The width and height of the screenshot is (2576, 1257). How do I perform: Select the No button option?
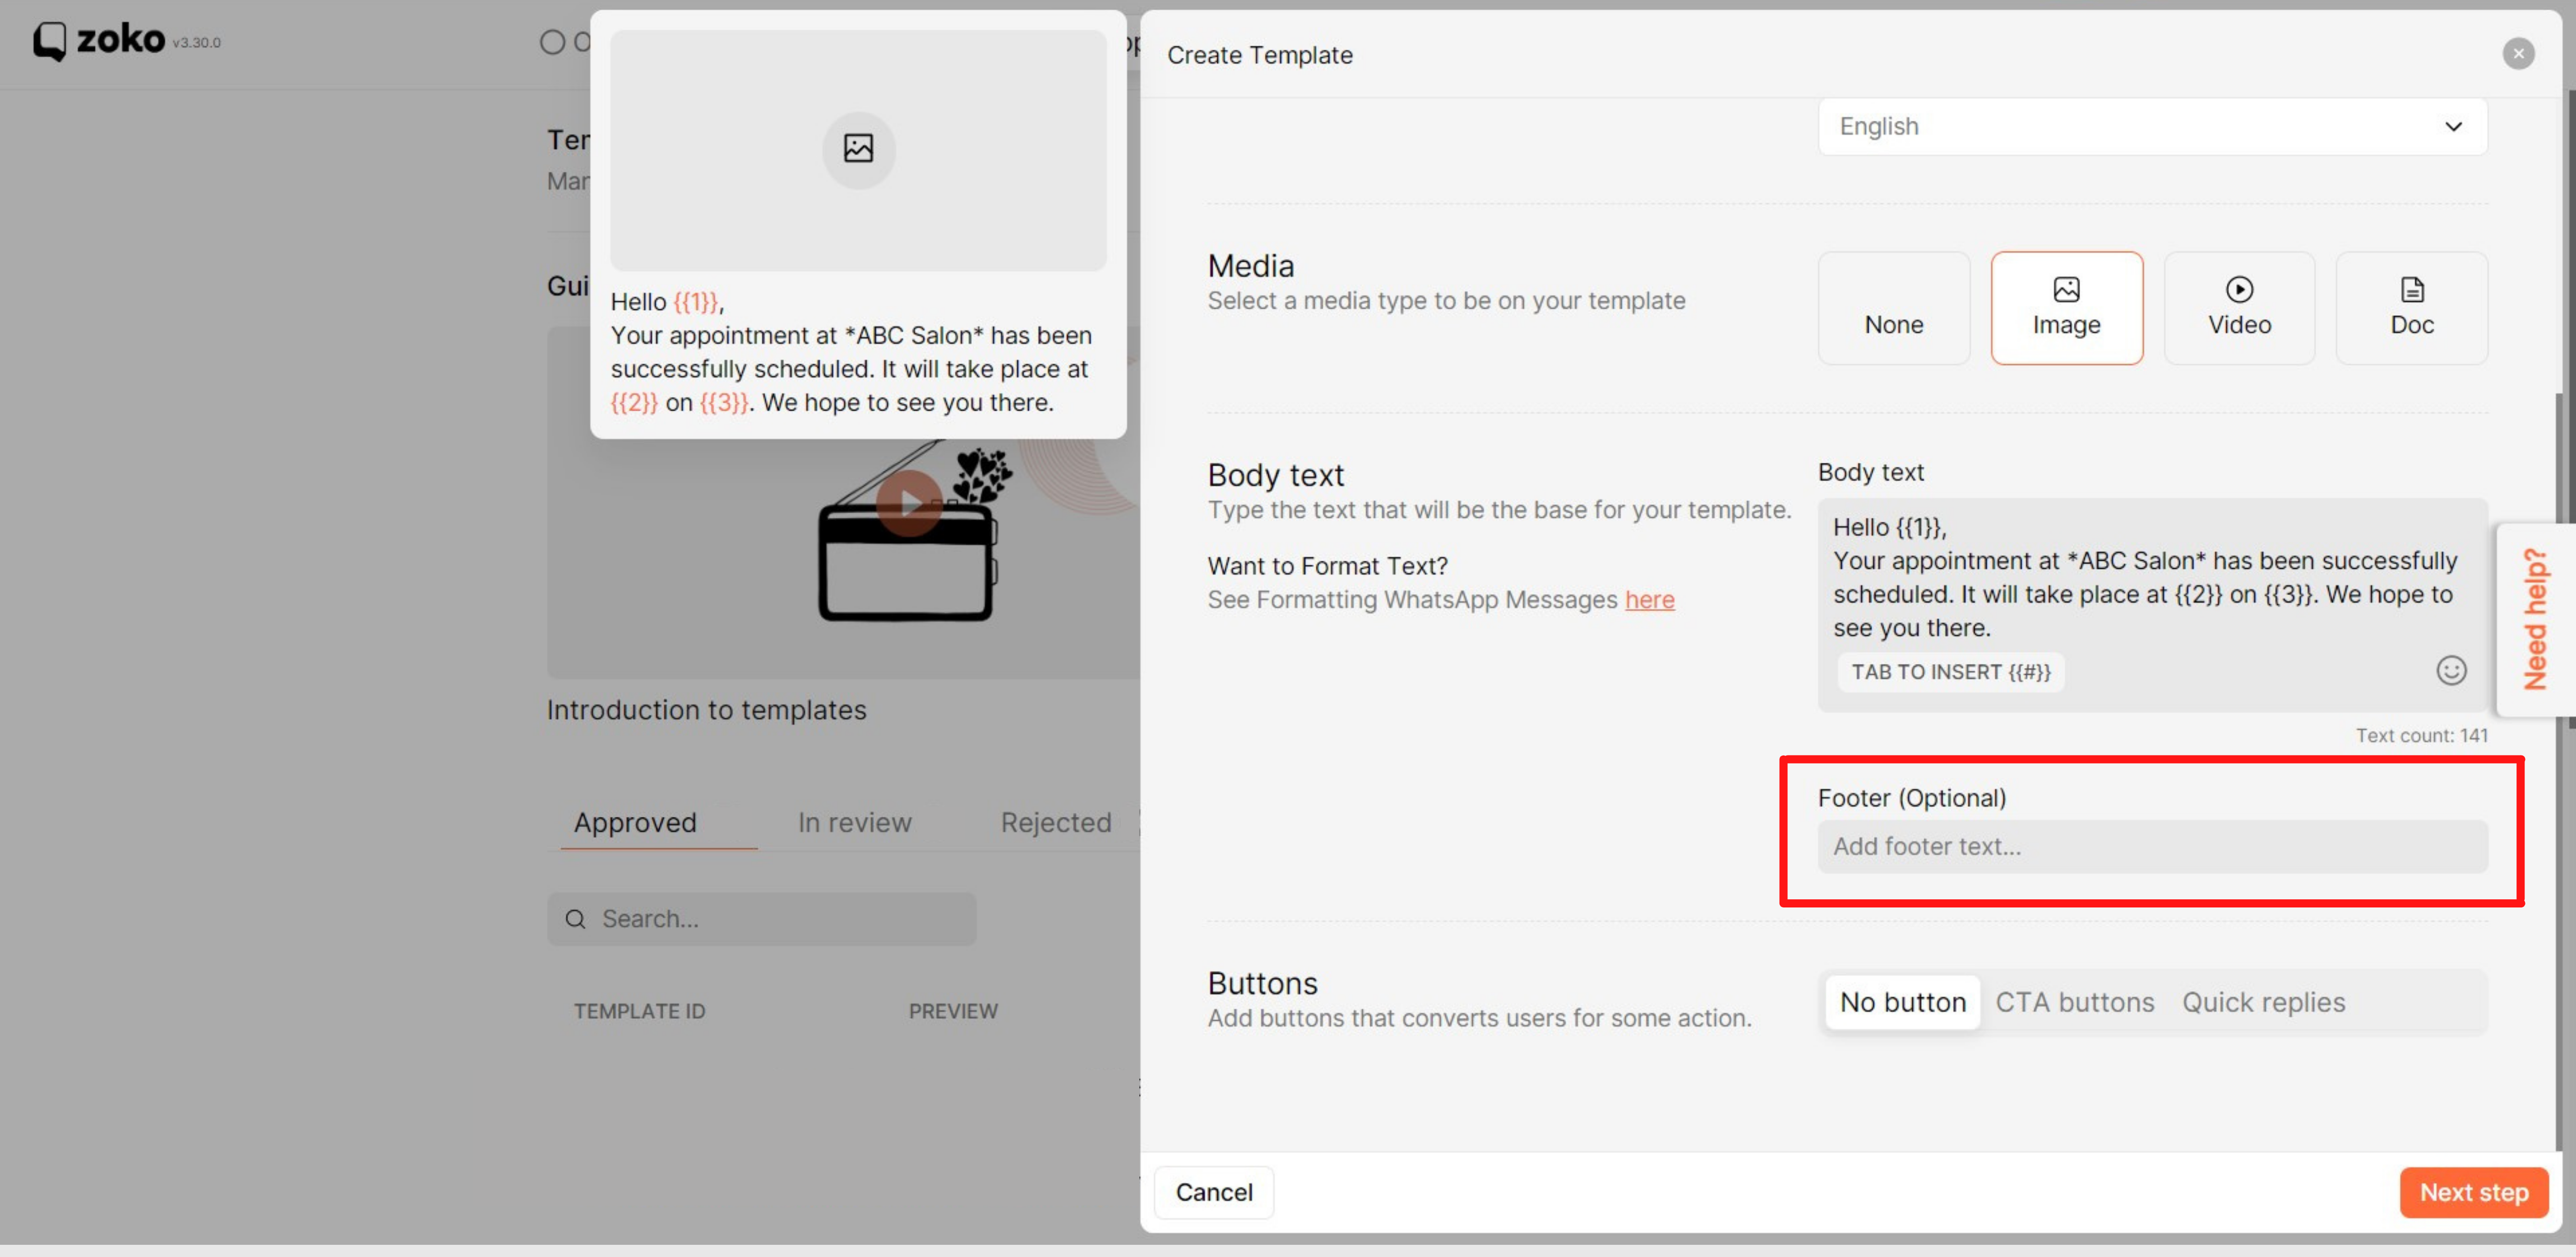[x=1902, y=1002]
